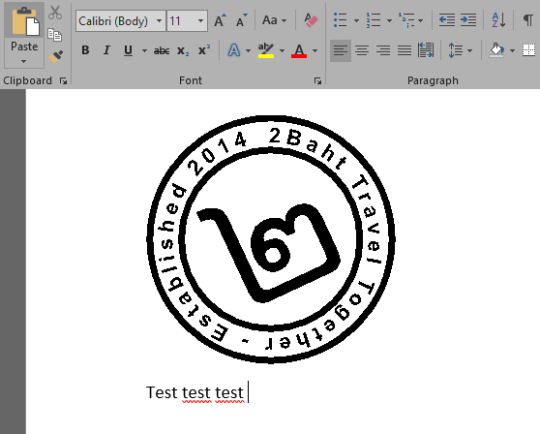
Task: Expand line spacing dropdown arrow
Action: [470, 51]
